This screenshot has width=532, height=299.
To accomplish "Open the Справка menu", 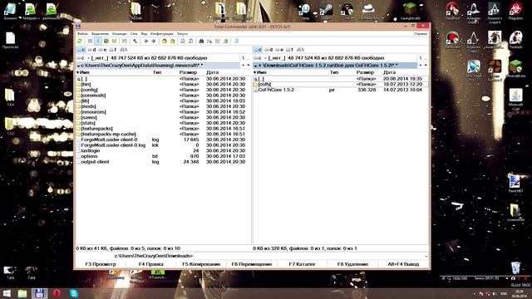I will click(421, 34).
